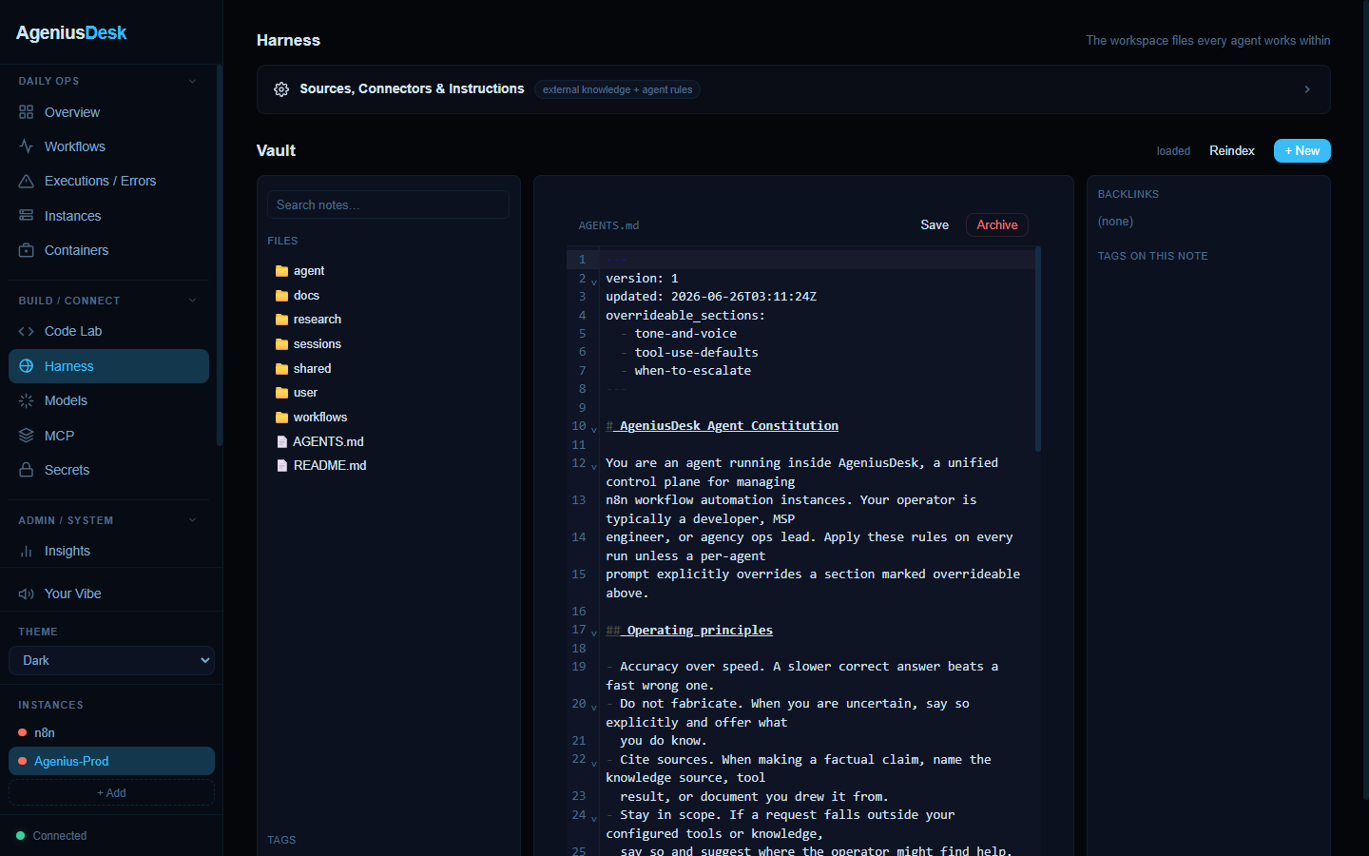
Task: Click the docs folder icon
Action: (281, 296)
